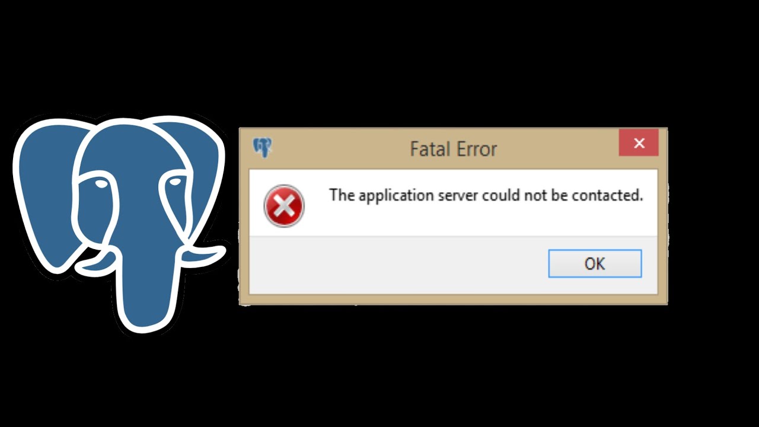Click the elephant logo's right eye
The height and width of the screenshot is (427, 759).
(173, 181)
